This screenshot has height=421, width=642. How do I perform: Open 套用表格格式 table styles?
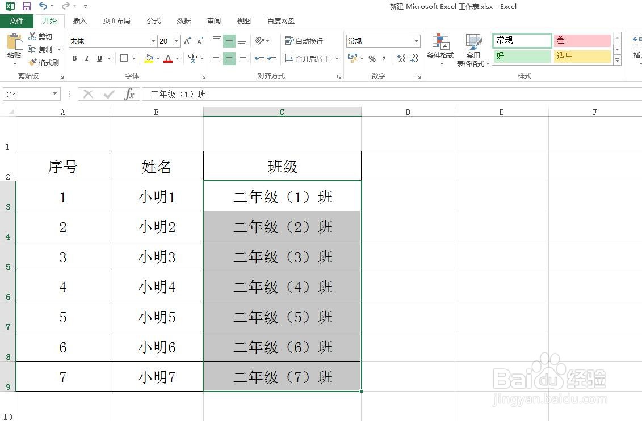[x=473, y=49]
